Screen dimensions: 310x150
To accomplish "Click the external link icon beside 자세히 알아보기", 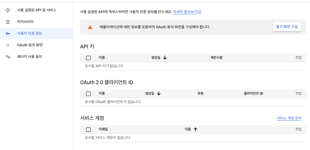I will tap(200, 12).
